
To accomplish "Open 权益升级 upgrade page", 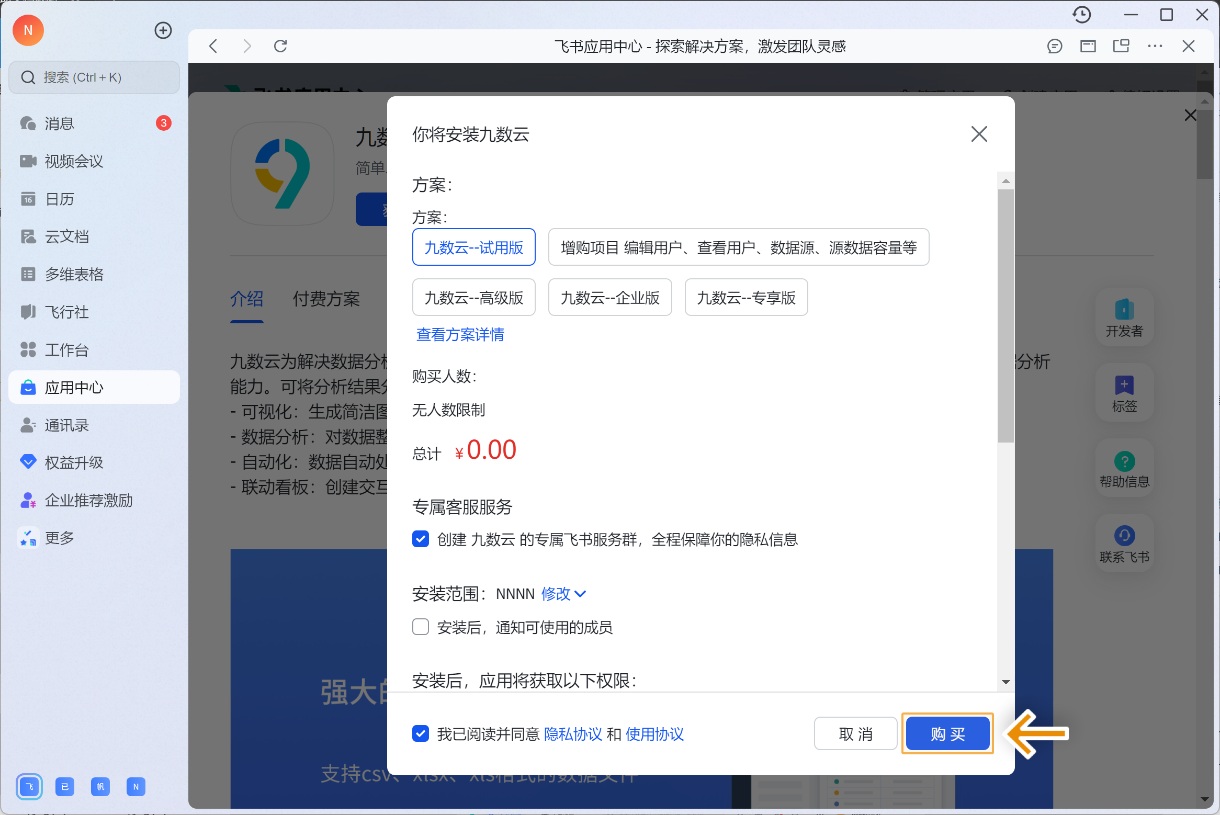I will 94,462.
